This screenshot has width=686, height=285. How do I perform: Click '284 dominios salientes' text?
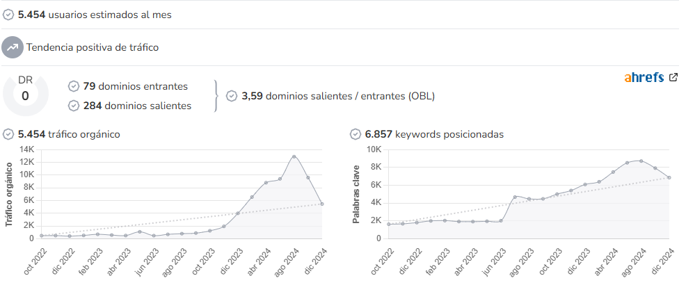[x=137, y=106]
